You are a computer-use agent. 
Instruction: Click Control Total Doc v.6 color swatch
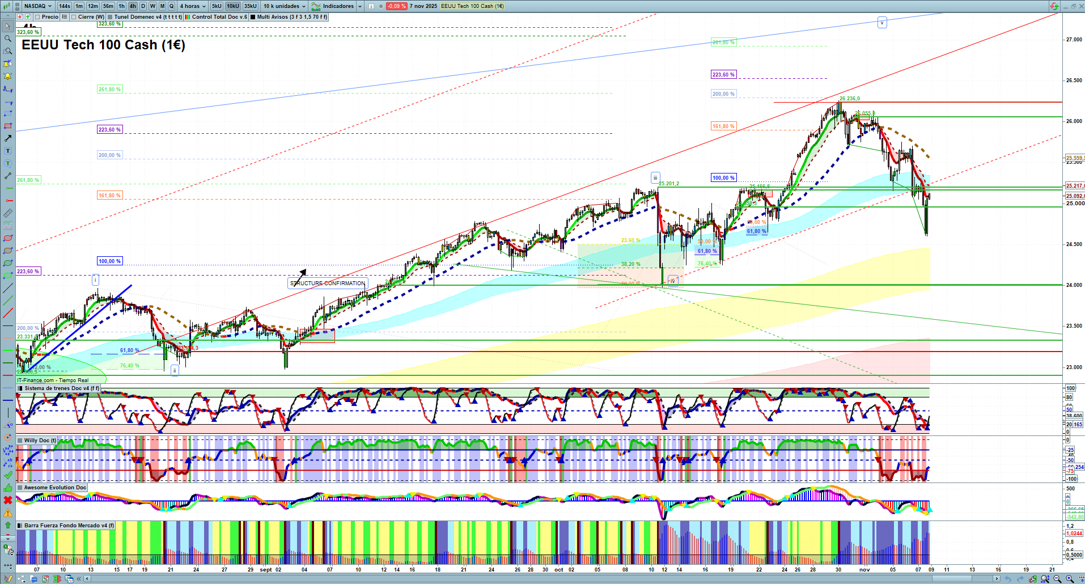point(188,17)
